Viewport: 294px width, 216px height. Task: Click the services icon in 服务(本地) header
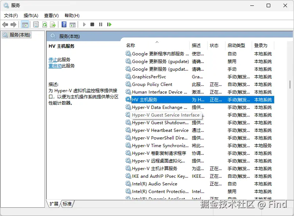click(53, 36)
